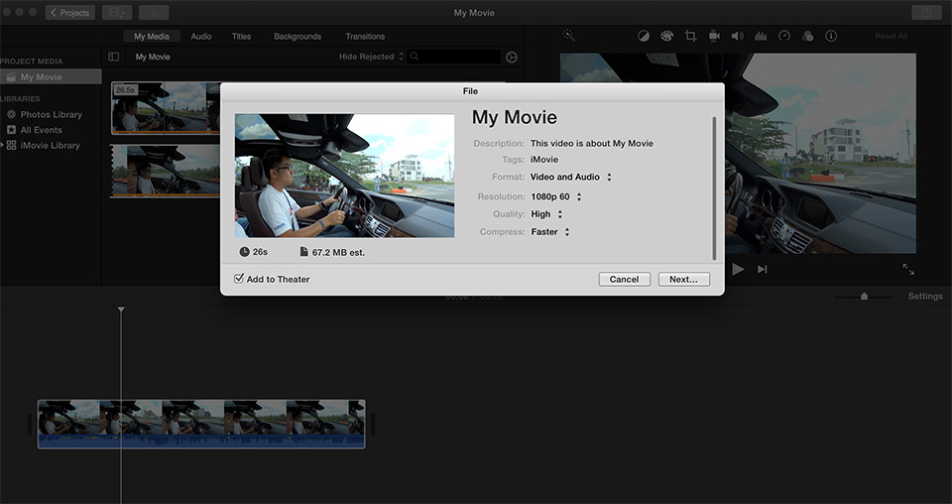Click the 26s duration clock icon
This screenshot has height=504, width=952.
(x=244, y=251)
